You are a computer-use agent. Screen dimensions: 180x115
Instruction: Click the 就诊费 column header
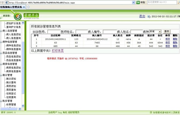[151, 35]
